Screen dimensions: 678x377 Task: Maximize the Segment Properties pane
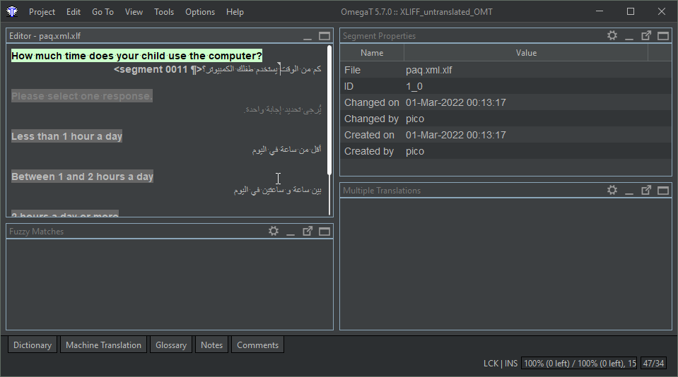coord(663,36)
